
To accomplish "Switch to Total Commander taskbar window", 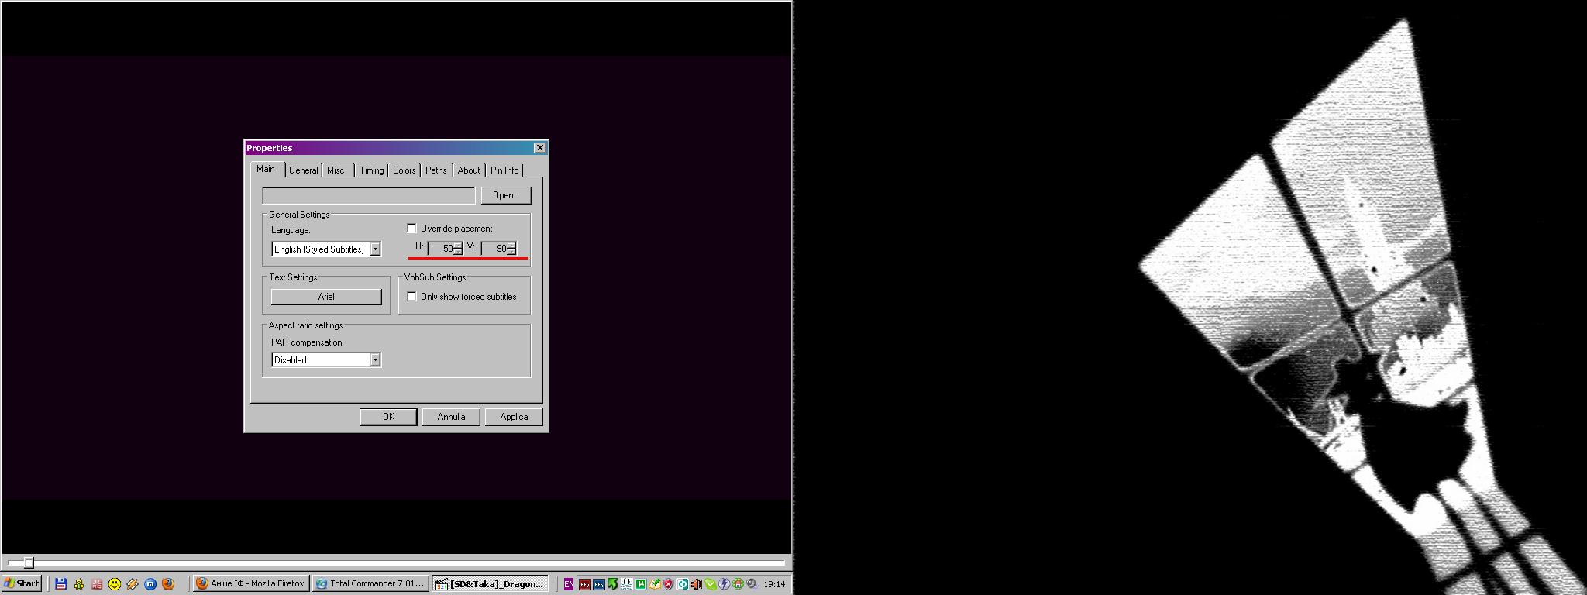I will tap(370, 583).
